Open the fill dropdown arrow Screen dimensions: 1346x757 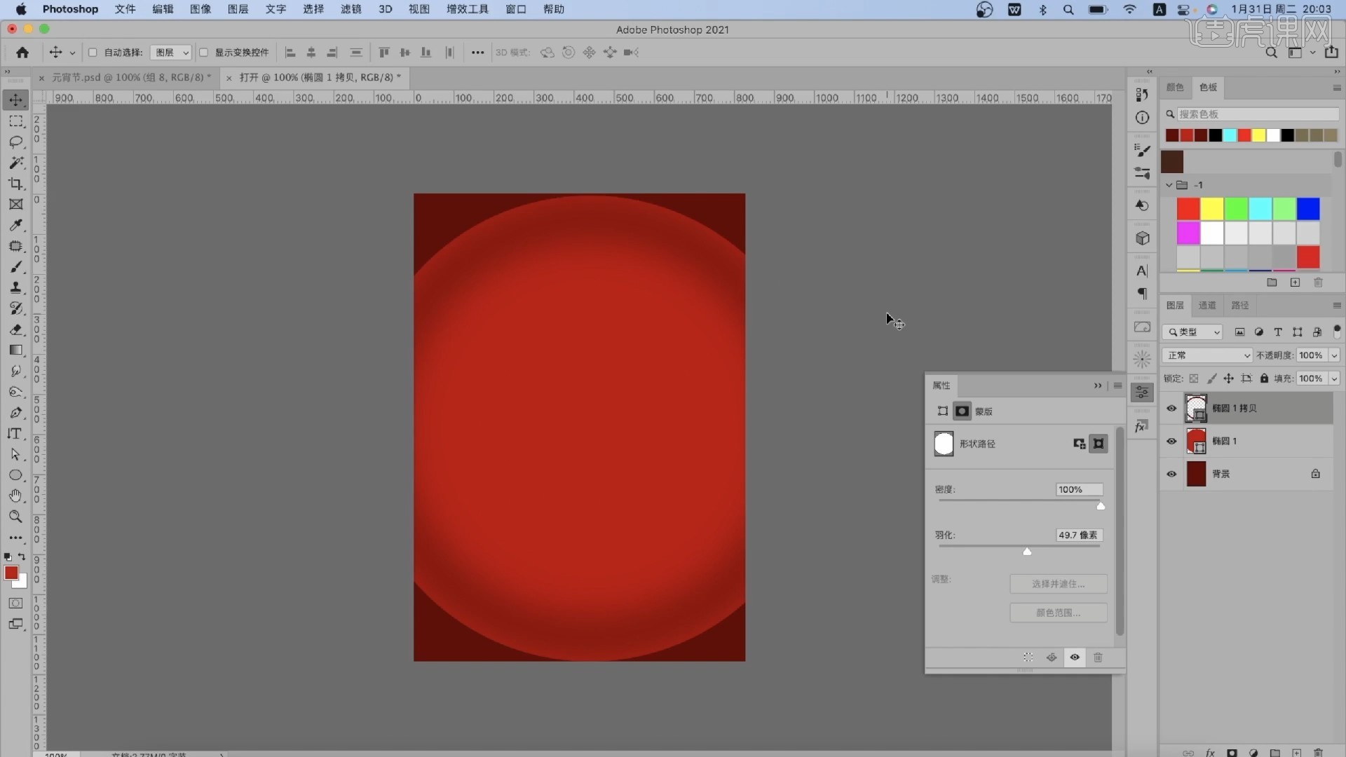(x=1334, y=378)
